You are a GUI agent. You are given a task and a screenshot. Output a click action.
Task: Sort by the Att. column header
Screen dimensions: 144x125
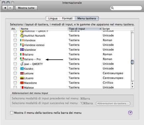(15, 29)
